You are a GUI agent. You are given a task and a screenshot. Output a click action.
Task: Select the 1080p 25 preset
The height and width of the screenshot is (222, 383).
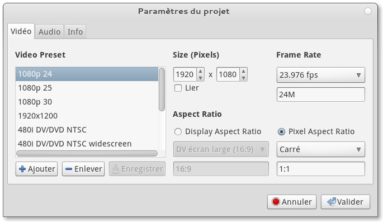[87, 88]
